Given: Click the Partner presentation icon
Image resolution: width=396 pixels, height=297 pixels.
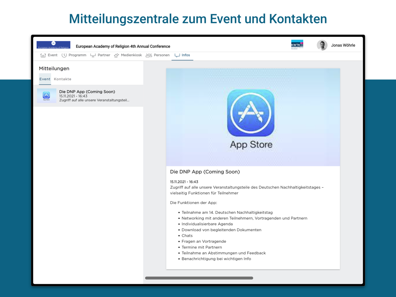Looking at the screenshot, I should click(93, 55).
